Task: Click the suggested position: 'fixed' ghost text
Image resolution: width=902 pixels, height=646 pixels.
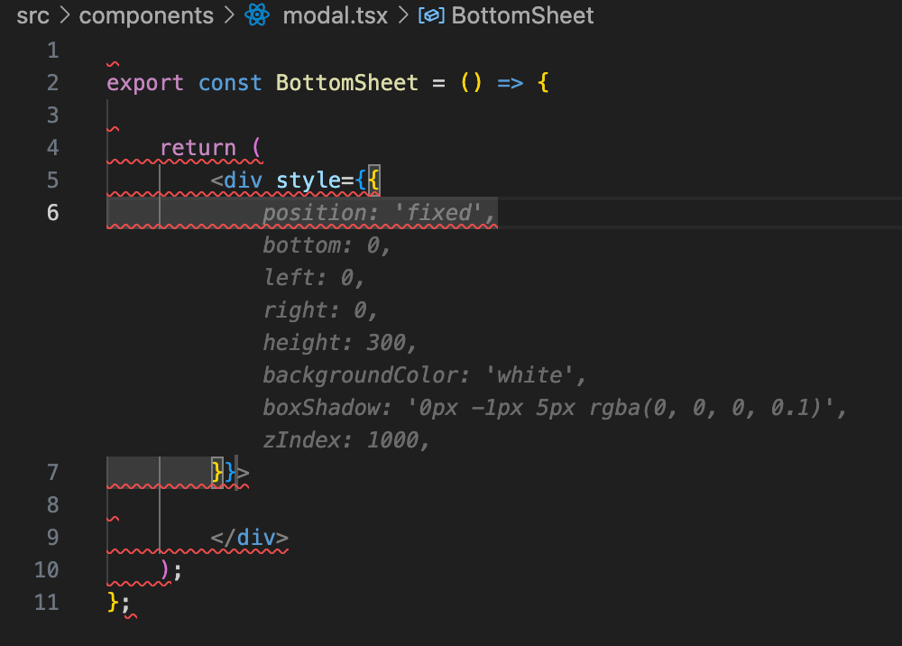Action: (379, 213)
